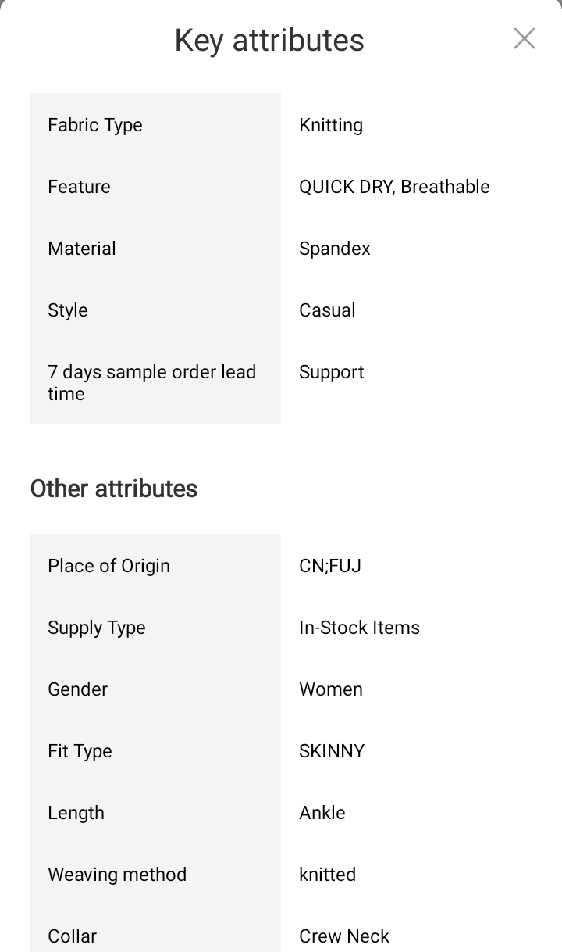The width and height of the screenshot is (562, 952).
Task: Click the Support value text
Action: (332, 372)
